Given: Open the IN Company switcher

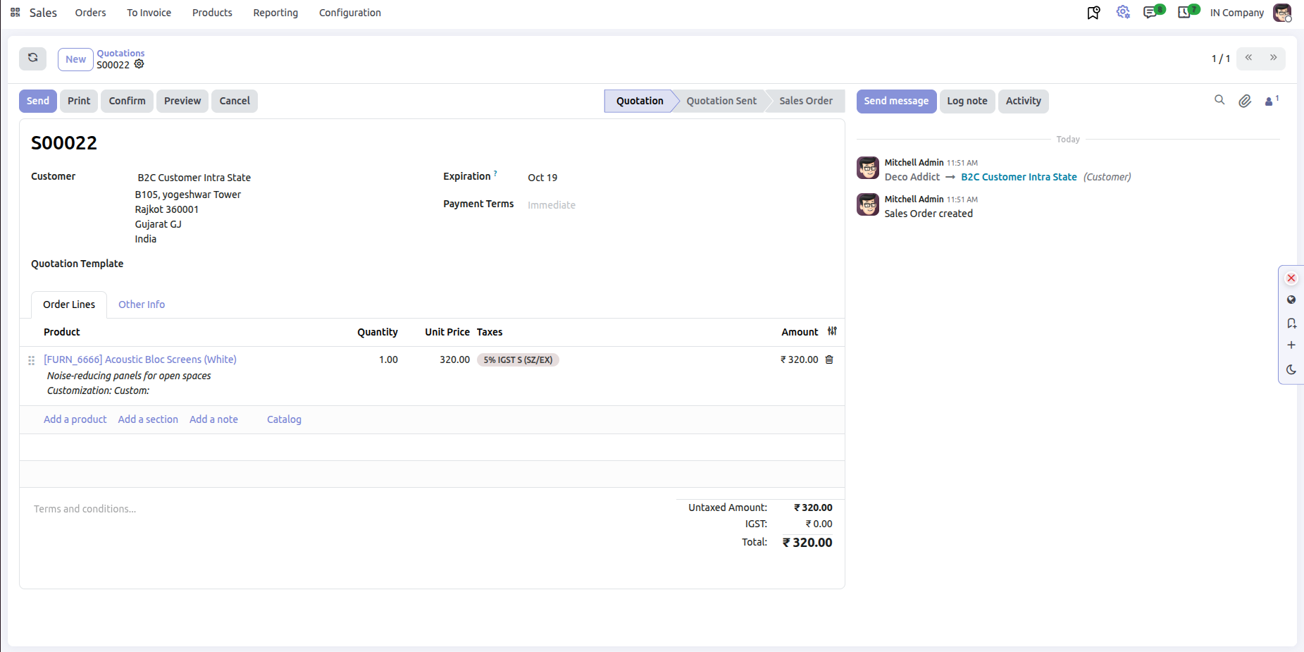Looking at the screenshot, I should click(x=1237, y=13).
